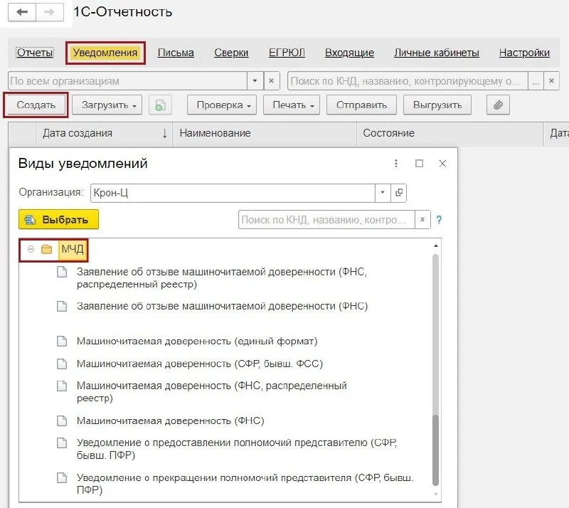
Task: Sort by the Дата создания column
Action: 104,133
